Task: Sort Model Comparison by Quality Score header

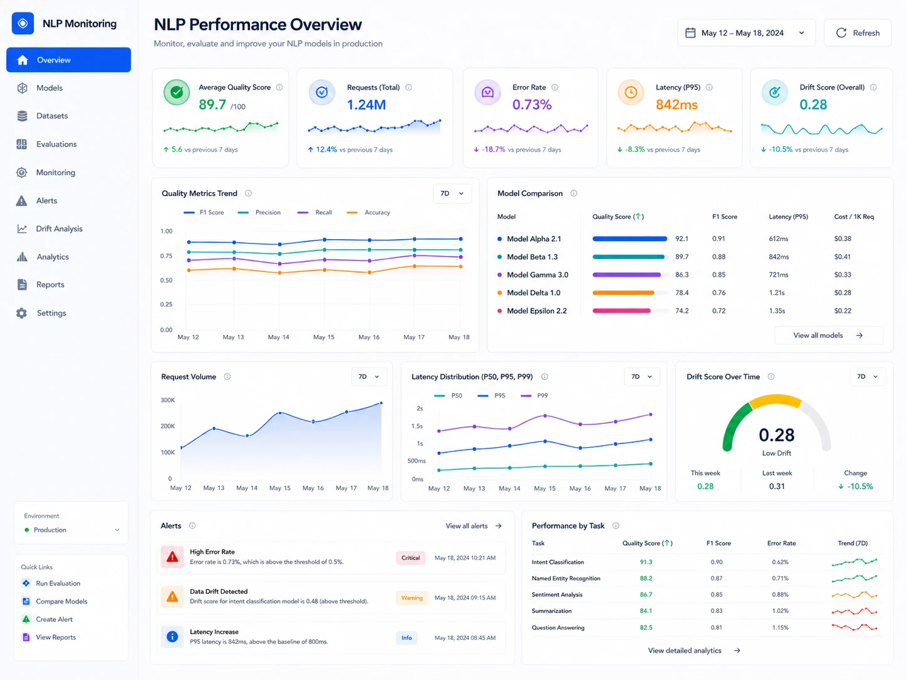Action: tap(618, 217)
